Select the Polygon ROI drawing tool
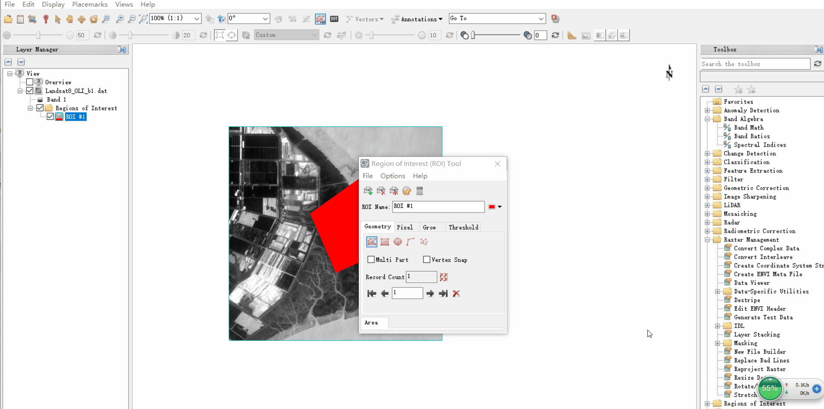This screenshot has width=824, height=409. 372,242
